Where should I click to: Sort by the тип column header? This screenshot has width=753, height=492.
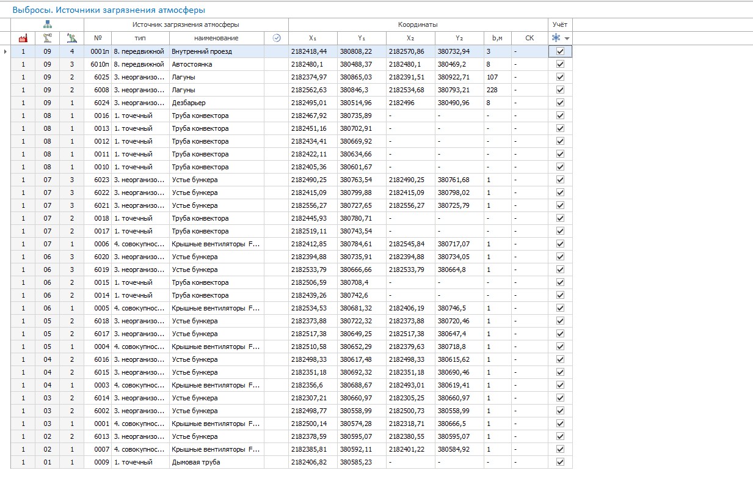pyautogui.click(x=140, y=38)
